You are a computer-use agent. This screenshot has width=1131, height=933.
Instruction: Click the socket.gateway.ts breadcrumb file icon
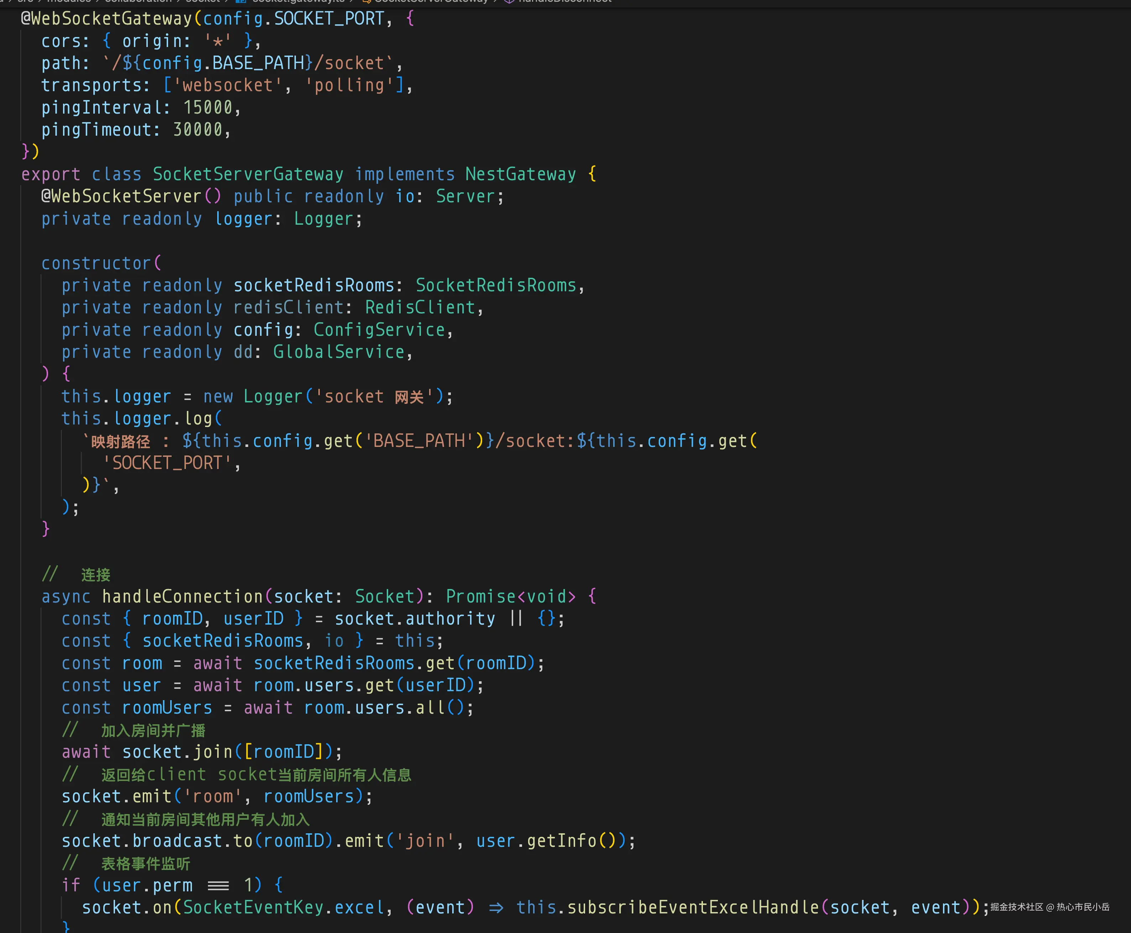[x=241, y=1]
